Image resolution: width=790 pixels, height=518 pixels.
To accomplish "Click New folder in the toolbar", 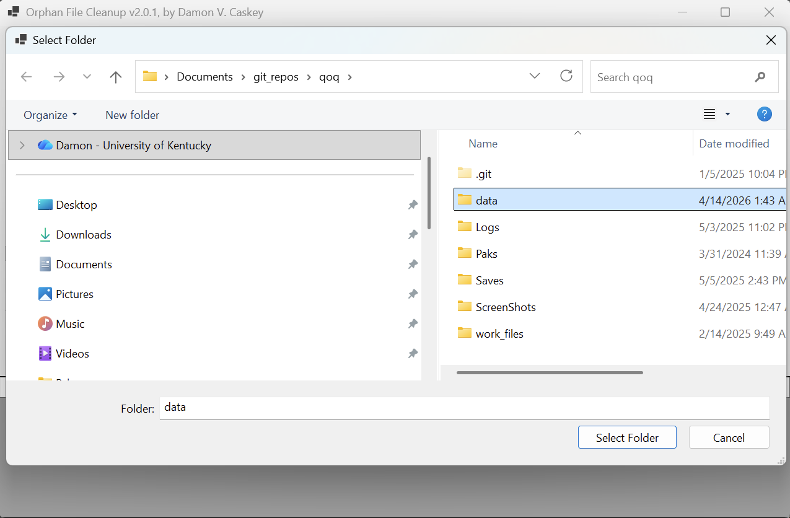I will click(132, 115).
